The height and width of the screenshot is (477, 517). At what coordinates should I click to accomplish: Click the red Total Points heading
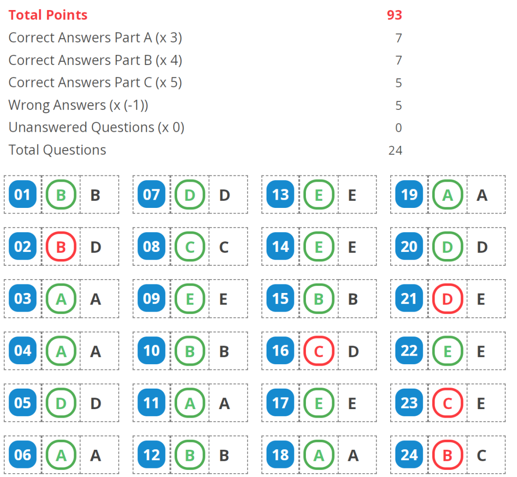(48, 15)
